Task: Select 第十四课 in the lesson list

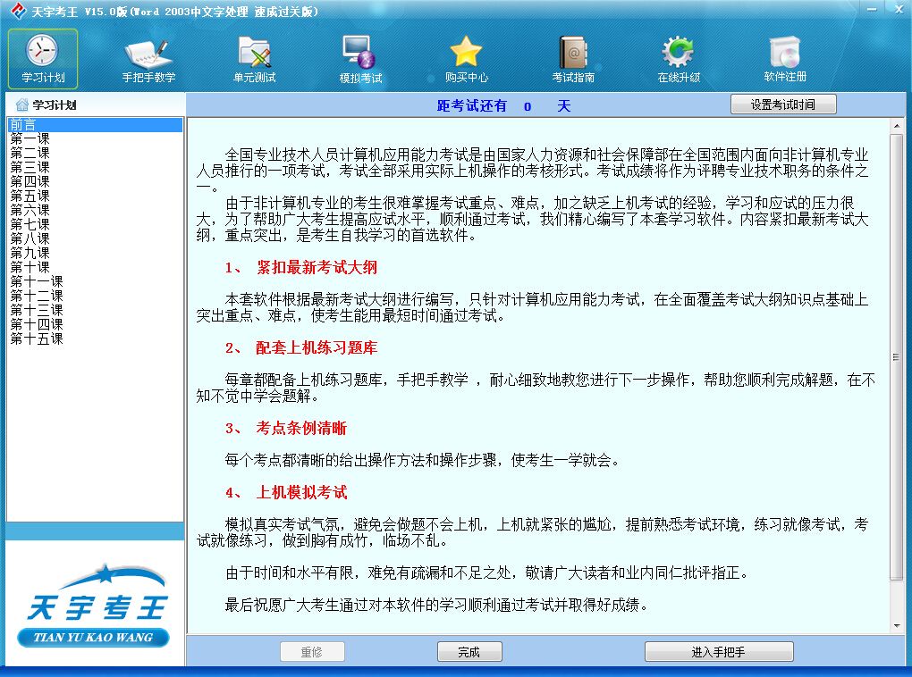Action: [95, 323]
